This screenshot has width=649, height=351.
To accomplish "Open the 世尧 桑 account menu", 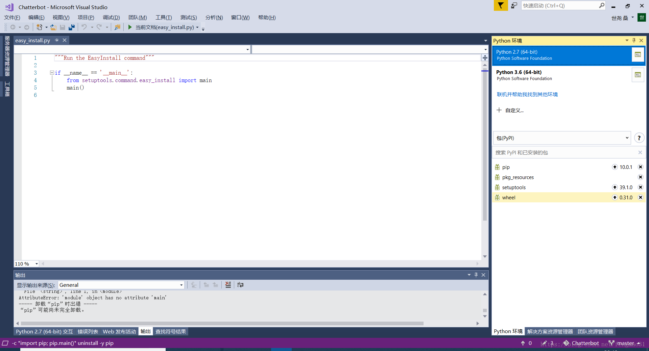I will point(622,18).
